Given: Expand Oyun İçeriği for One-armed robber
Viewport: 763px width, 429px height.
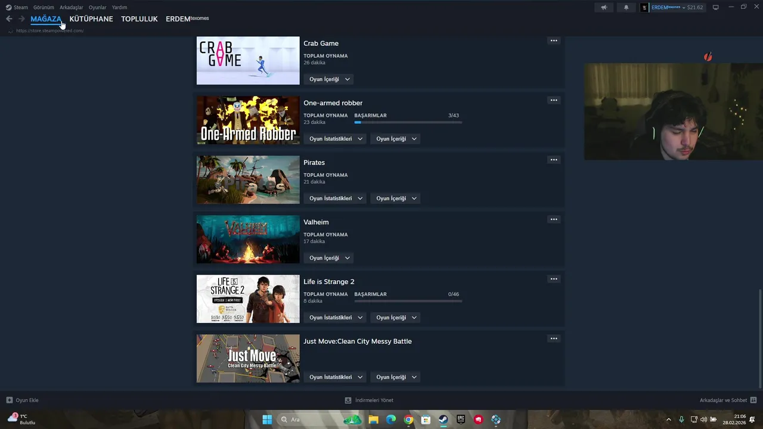Looking at the screenshot, I should pos(396,139).
